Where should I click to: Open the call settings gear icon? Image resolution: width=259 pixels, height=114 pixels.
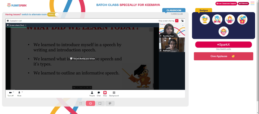(8, 21)
